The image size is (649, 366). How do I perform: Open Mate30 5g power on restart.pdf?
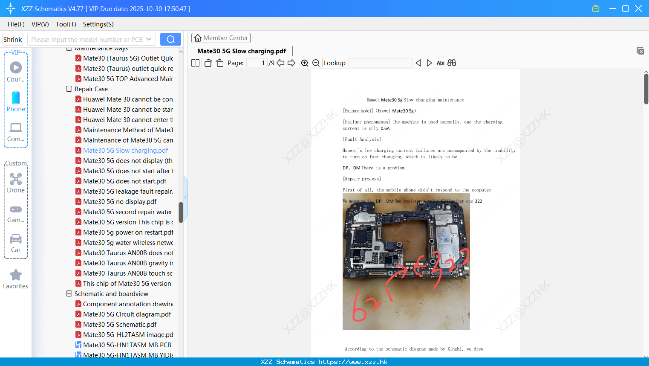coord(124,232)
